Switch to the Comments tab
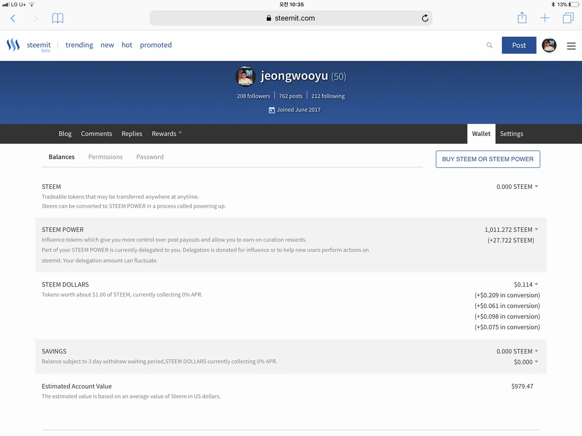The image size is (582, 436). pyautogui.click(x=96, y=134)
